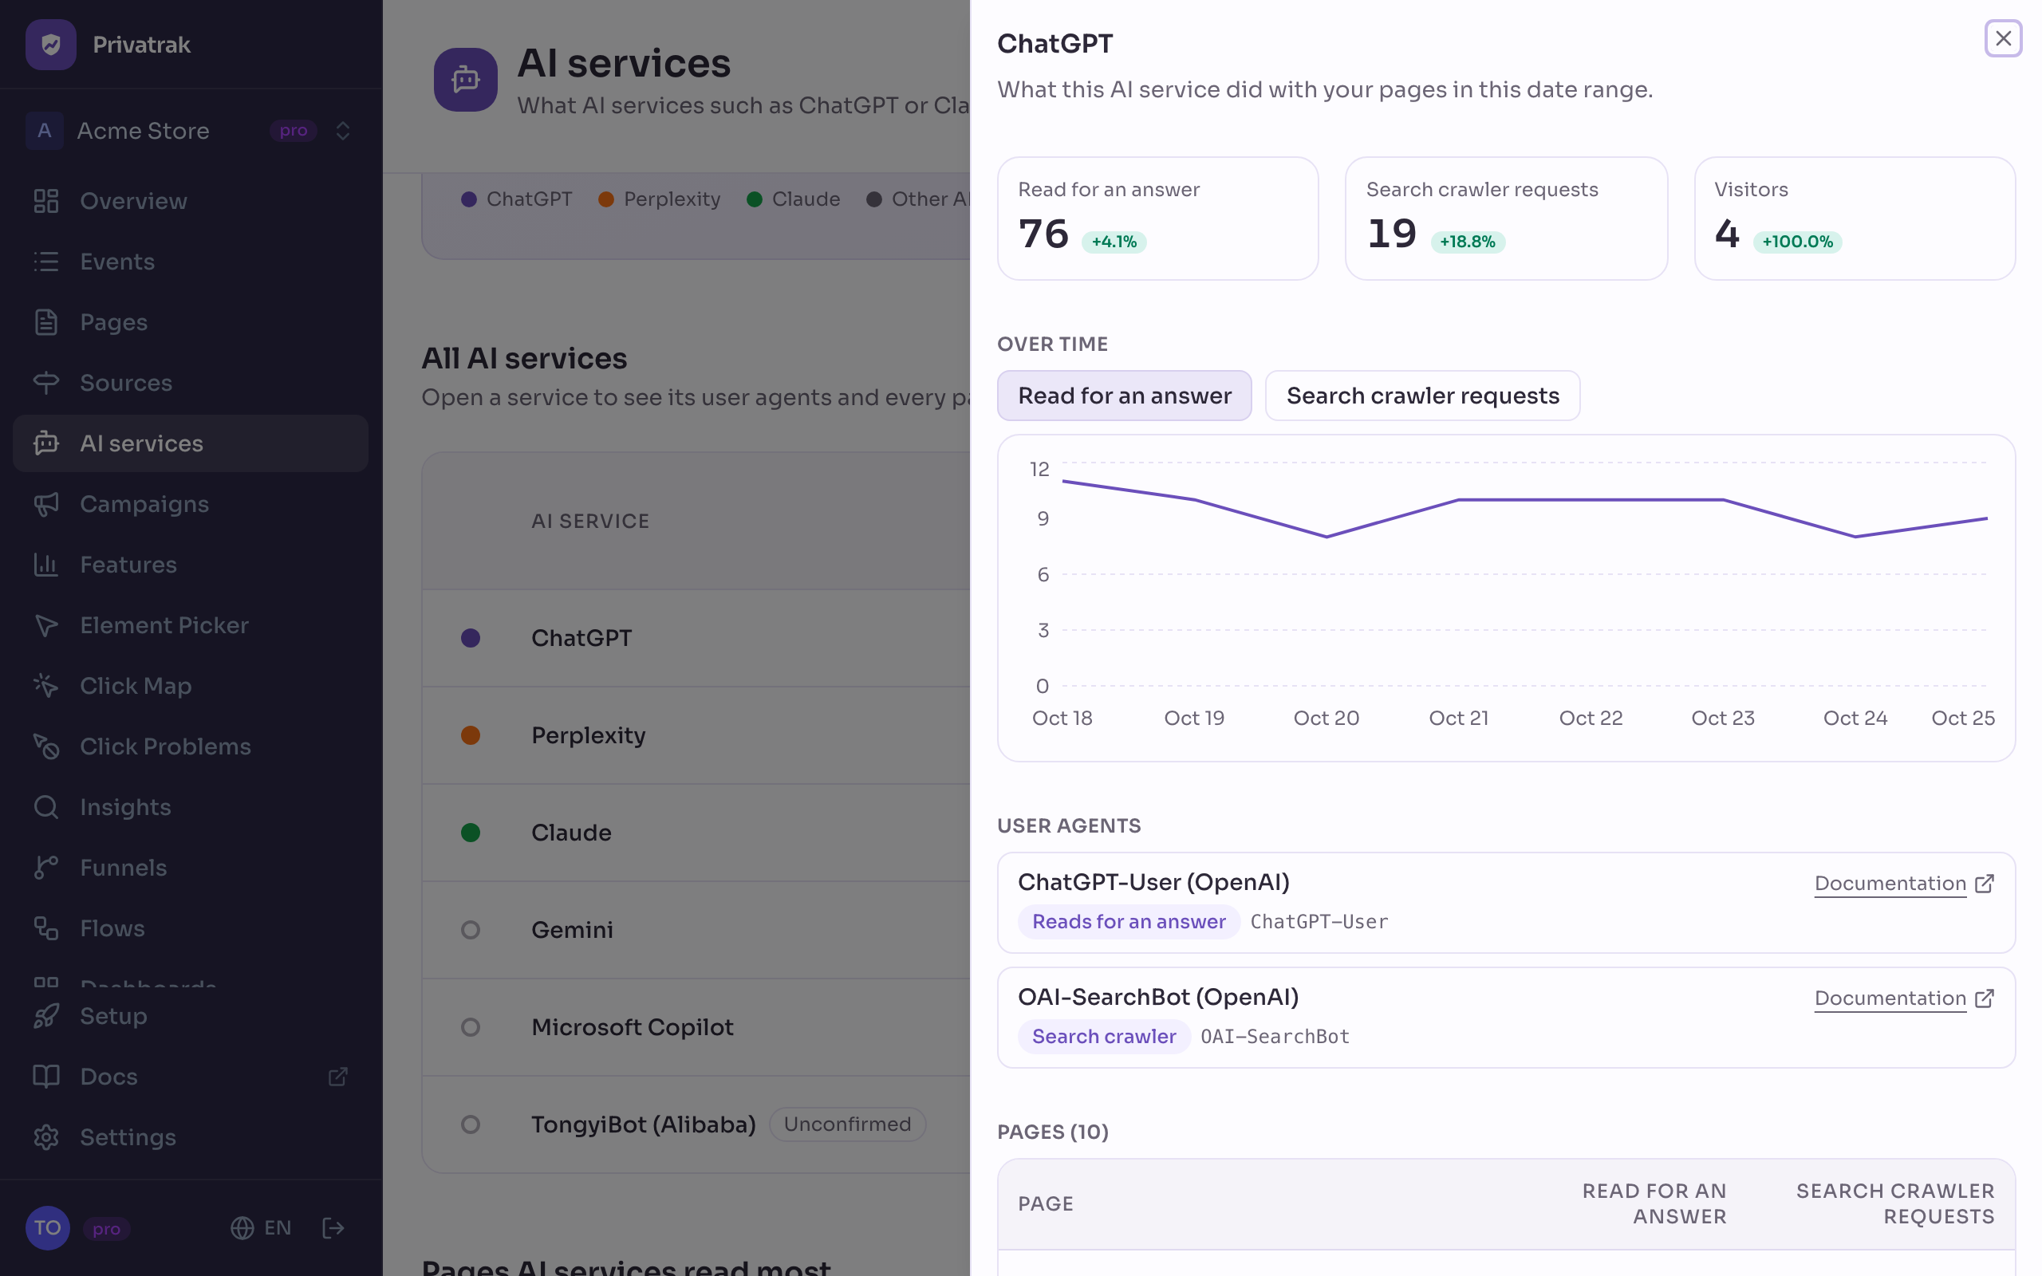Open the EN language selector
2042x1276 pixels.
[x=261, y=1228]
